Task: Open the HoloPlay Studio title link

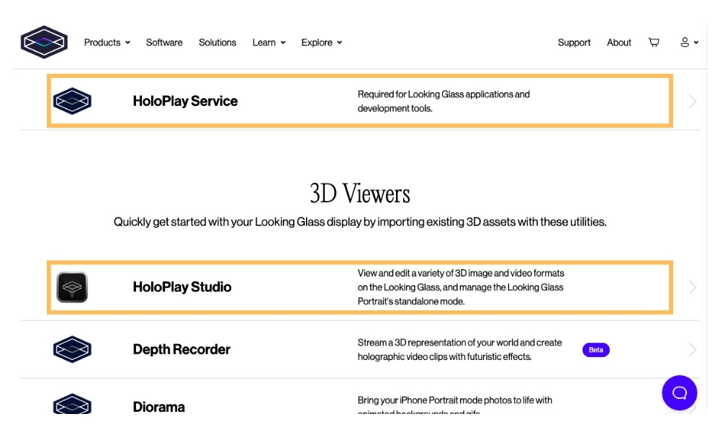Action: 182,287
